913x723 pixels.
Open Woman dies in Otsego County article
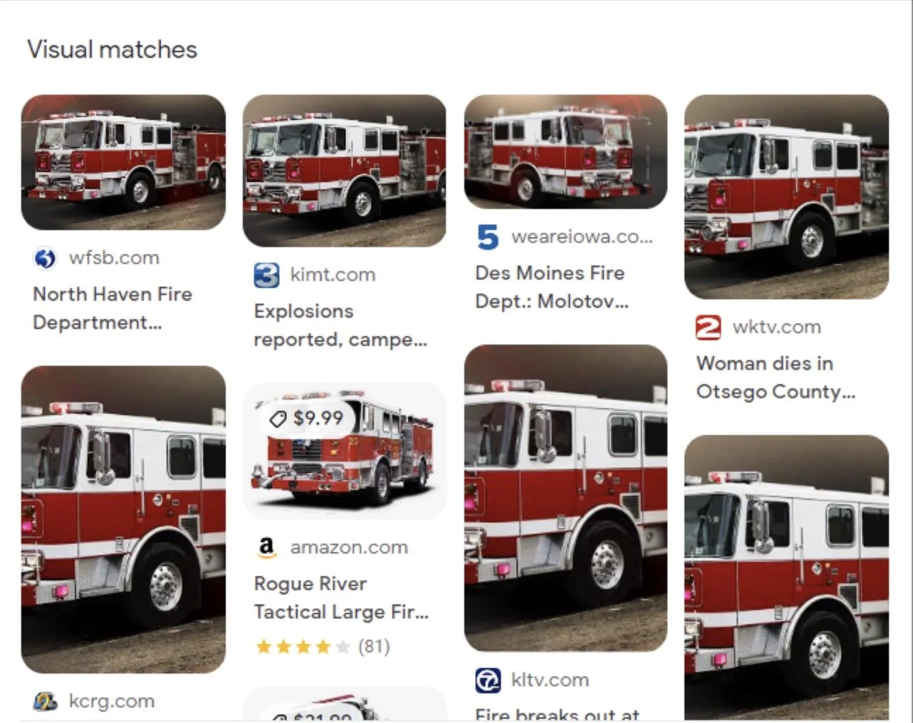coord(775,377)
